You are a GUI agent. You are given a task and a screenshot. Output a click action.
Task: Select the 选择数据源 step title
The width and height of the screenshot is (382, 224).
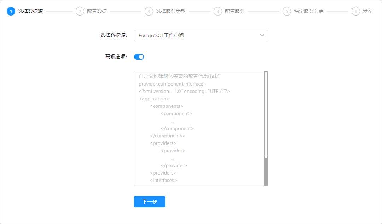(x=30, y=11)
